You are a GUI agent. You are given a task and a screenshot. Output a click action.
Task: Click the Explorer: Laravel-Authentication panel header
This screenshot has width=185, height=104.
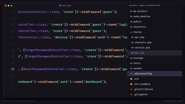tap(145, 5)
